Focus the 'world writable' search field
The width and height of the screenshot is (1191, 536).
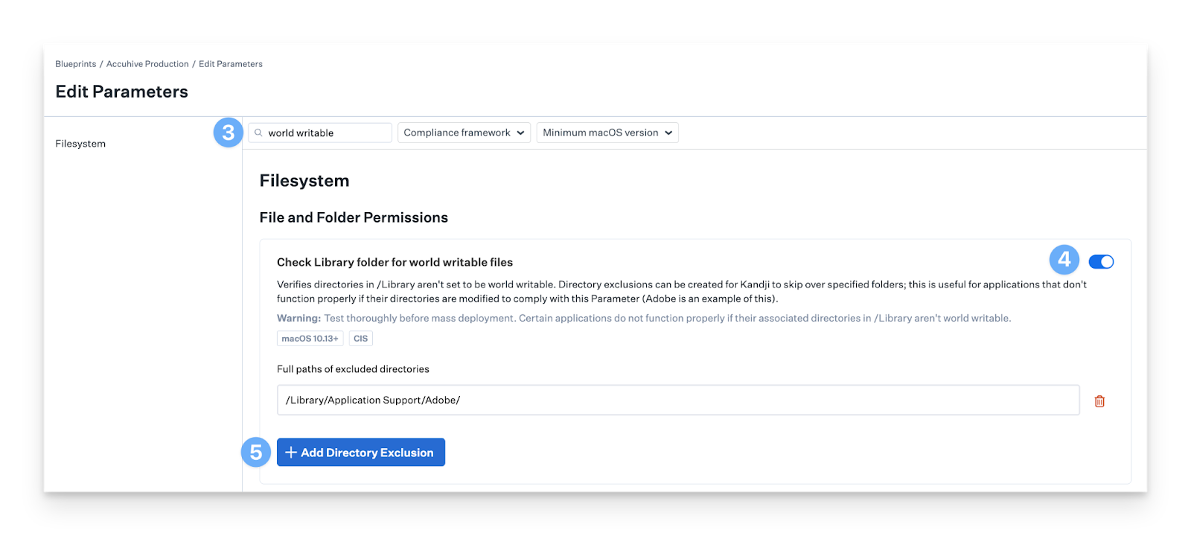point(326,133)
